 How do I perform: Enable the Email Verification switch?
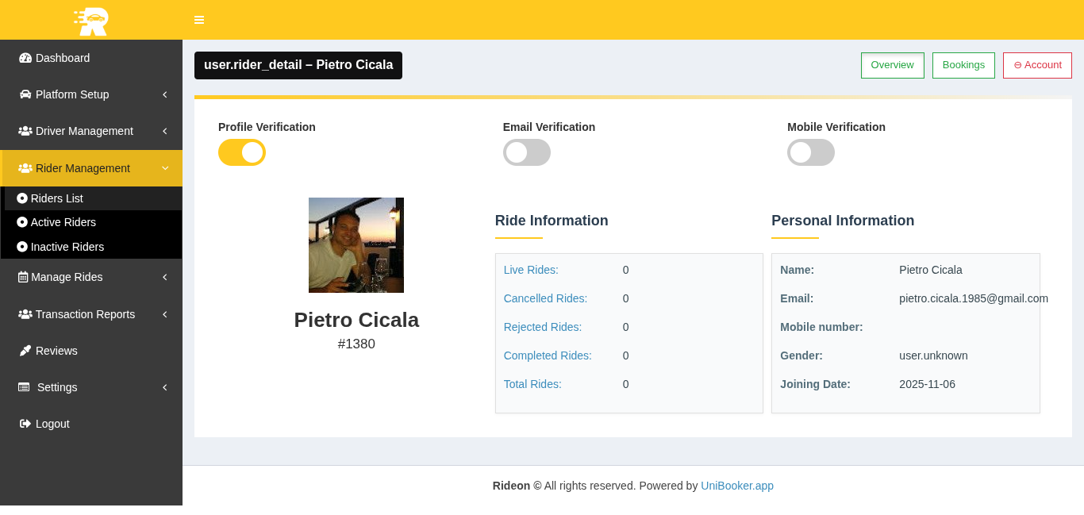coord(526,152)
